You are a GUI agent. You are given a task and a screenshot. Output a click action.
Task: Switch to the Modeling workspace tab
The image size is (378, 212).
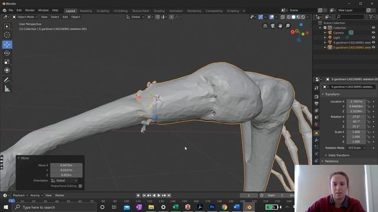86,11
